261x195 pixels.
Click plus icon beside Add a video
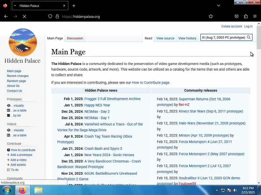coord(8,160)
